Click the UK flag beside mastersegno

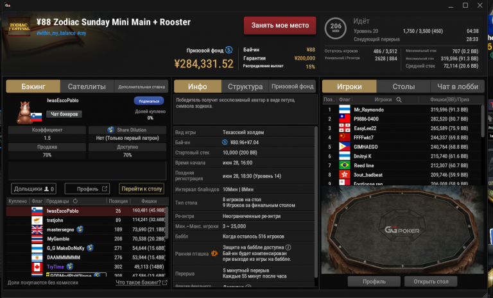point(37,229)
